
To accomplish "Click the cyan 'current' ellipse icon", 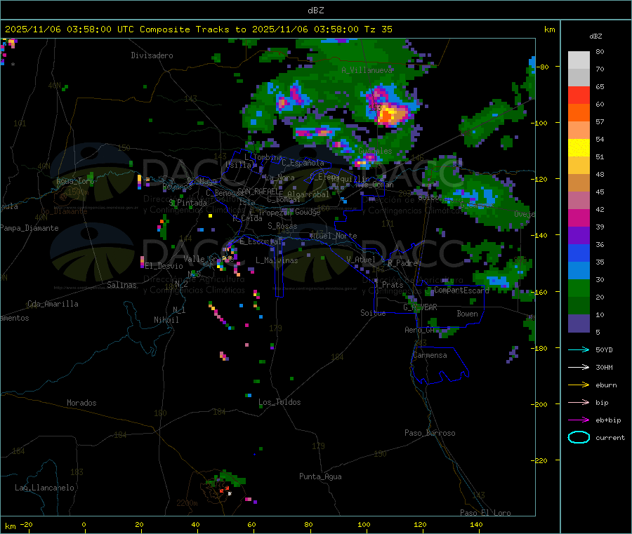I will click(x=579, y=437).
